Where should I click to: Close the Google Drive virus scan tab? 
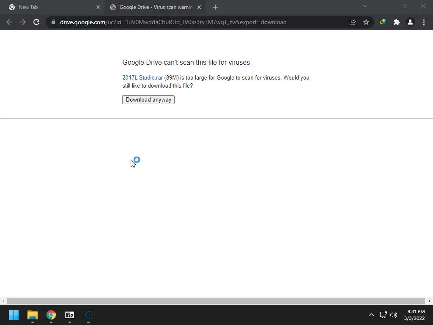(199, 7)
